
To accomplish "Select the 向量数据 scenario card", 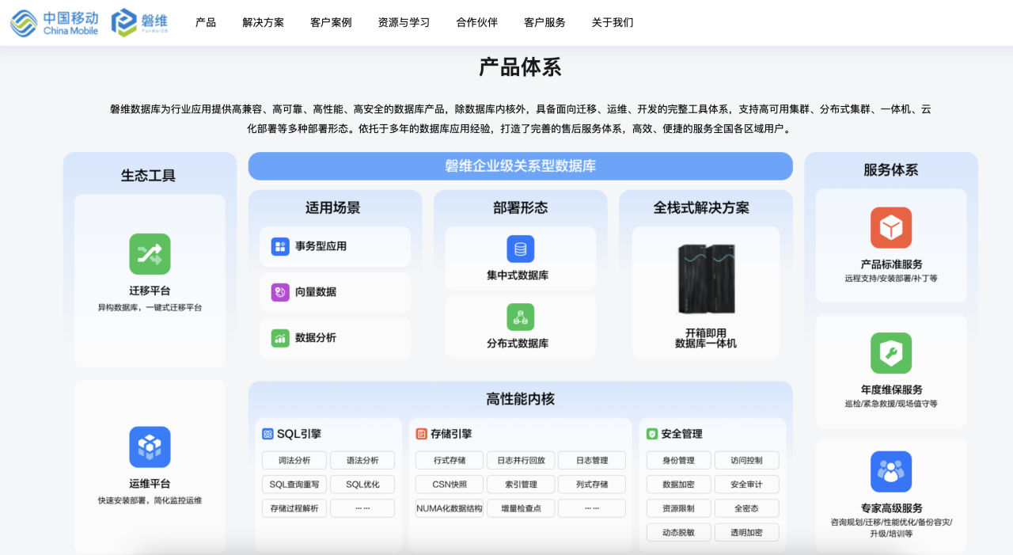I will [x=335, y=292].
